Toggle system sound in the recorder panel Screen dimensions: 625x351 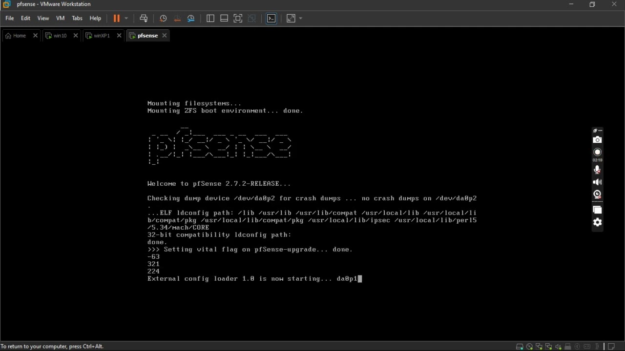(x=597, y=182)
